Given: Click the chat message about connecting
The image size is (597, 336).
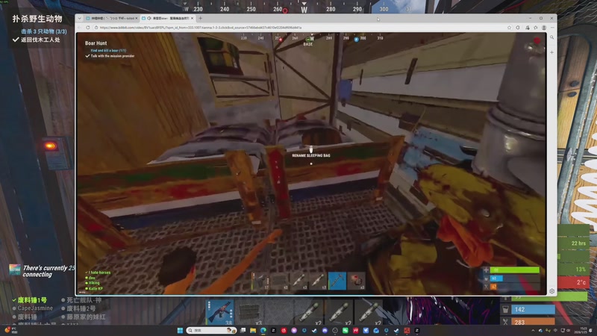Looking at the screenshot, I should click(49, 271).
